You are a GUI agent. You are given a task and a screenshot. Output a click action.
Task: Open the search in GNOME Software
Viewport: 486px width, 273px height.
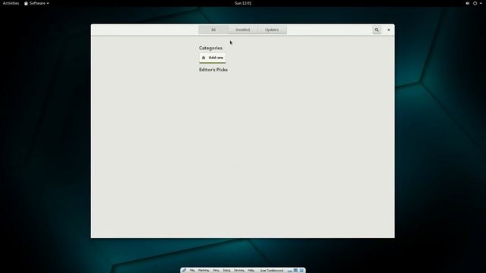point(377,30)
